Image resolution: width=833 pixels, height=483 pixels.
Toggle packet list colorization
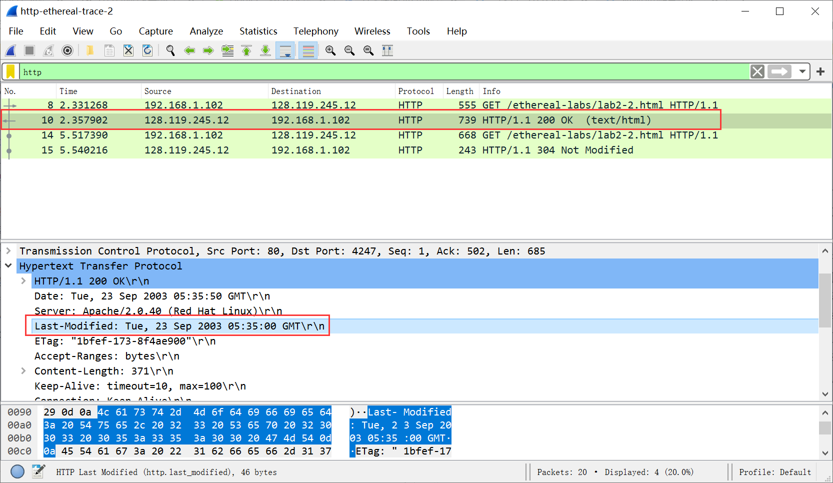pyautogui.click(x=308, y=50)
